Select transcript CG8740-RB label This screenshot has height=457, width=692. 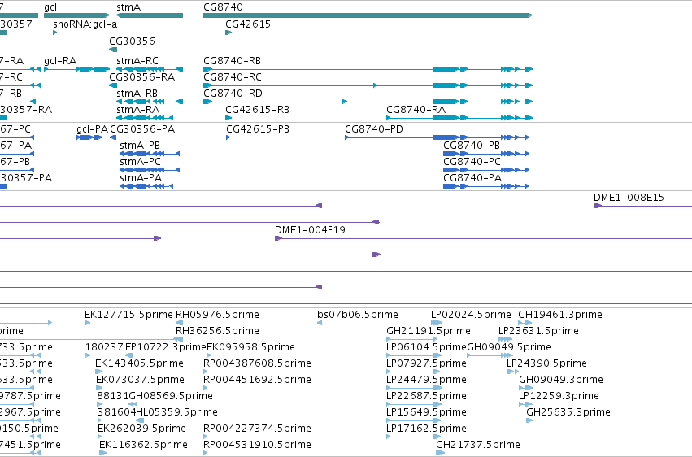click(x=232, y=60)
